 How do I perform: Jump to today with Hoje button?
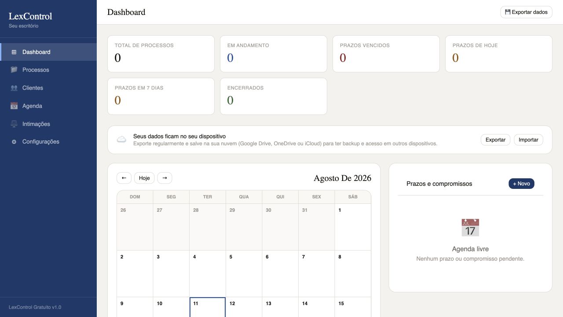point(144,178)
